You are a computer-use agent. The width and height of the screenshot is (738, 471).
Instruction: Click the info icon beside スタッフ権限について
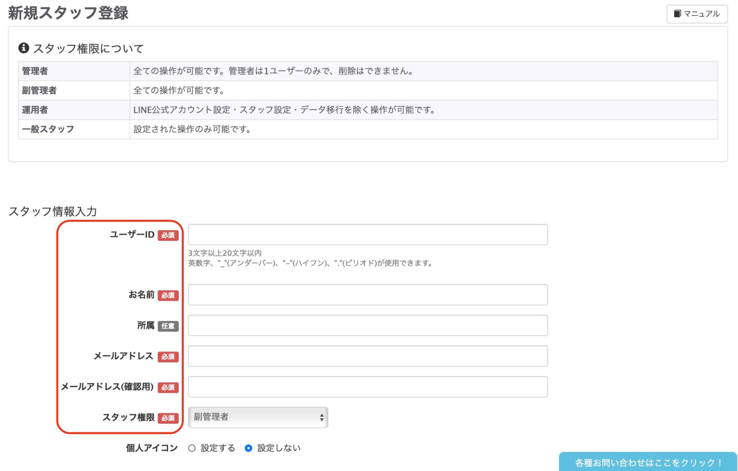(x=23, y=47)
